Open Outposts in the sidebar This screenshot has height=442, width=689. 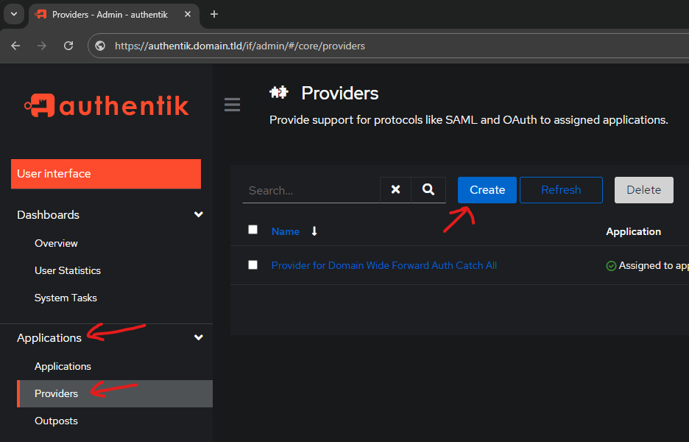tap(56, 421)
